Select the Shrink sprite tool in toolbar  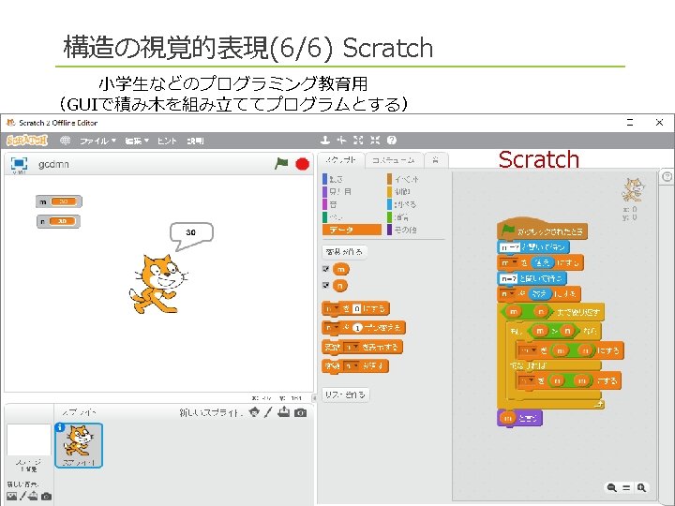pos(375,140)
